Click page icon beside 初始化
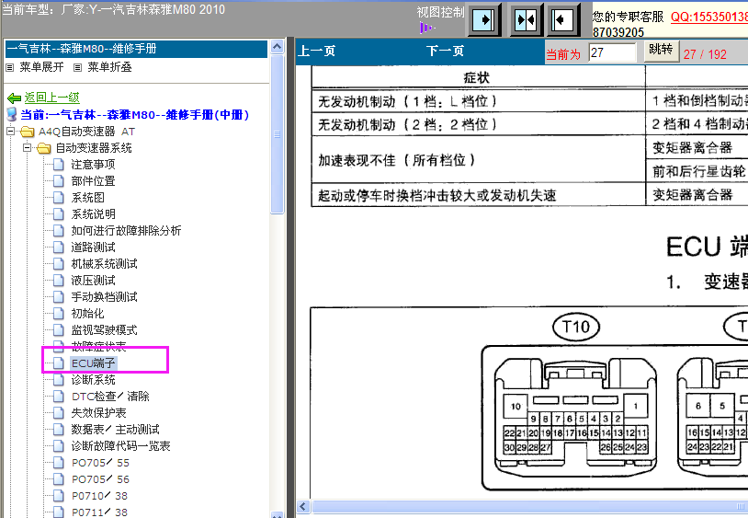Screen dimensions: 748x518 click(58, 314)
